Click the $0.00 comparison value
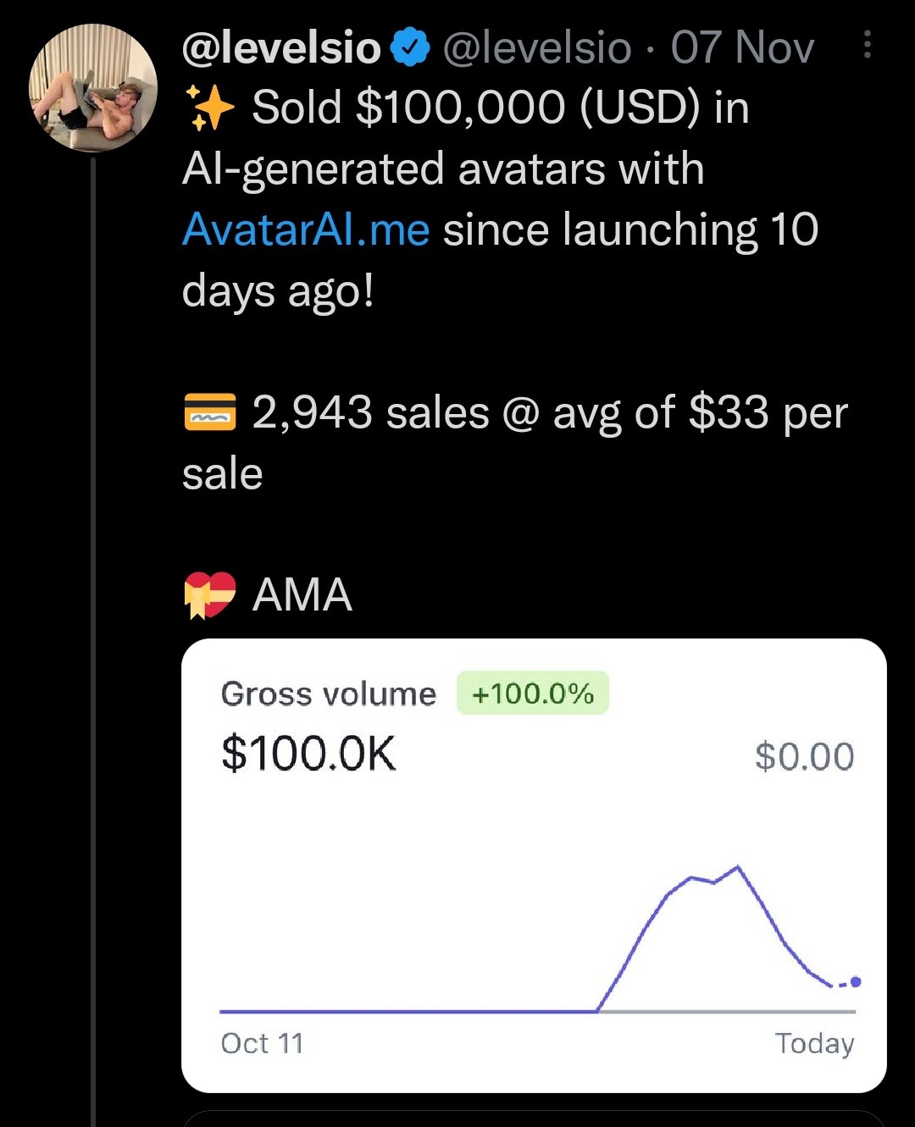This screenshot has width=915, height=1127. pos(804,756)
